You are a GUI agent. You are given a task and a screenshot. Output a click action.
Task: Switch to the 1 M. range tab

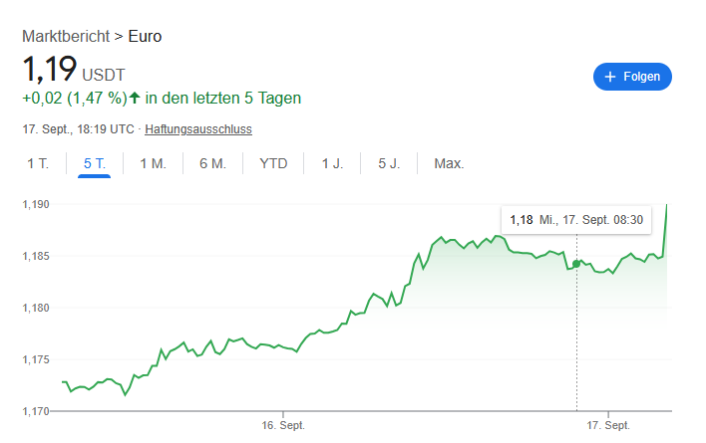click(x=153, y=163)
